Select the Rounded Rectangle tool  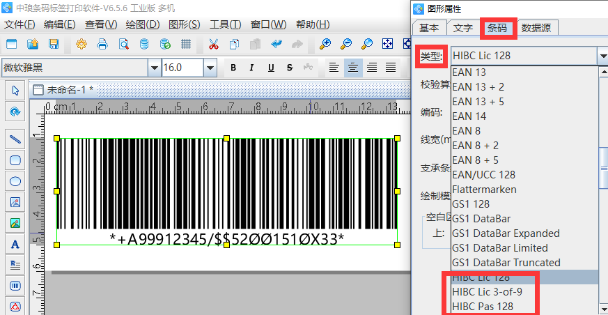15,160
